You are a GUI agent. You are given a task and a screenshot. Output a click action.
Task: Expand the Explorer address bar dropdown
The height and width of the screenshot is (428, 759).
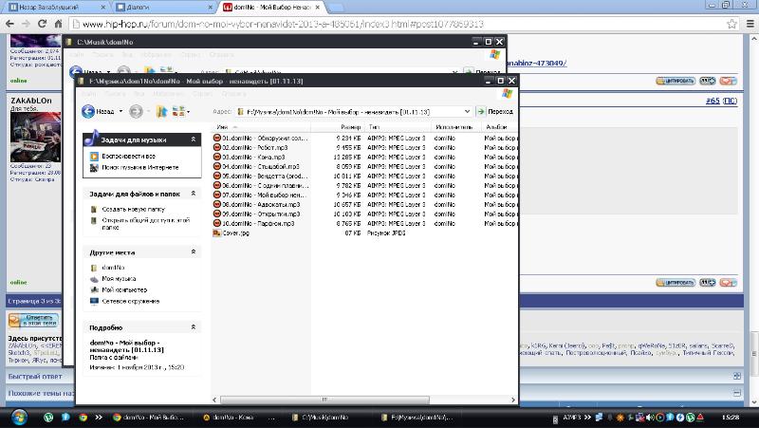click(x=467, y=111)
